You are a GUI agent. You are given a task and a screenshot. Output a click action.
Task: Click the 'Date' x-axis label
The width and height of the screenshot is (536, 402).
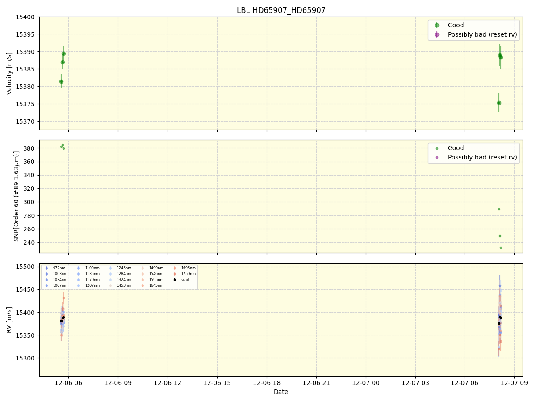tap(281, 392)
